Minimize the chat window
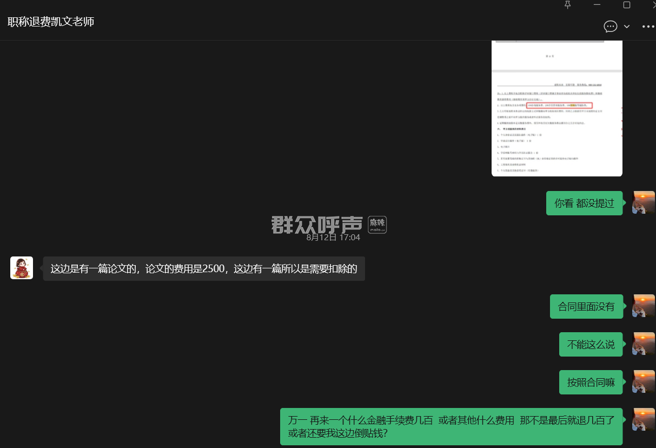The image size is (656, 448). pos(597,5)
